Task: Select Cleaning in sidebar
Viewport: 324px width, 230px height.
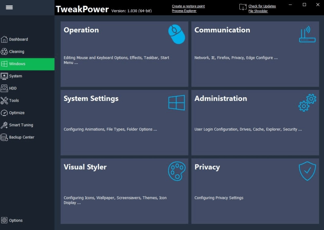Action: 27,51
